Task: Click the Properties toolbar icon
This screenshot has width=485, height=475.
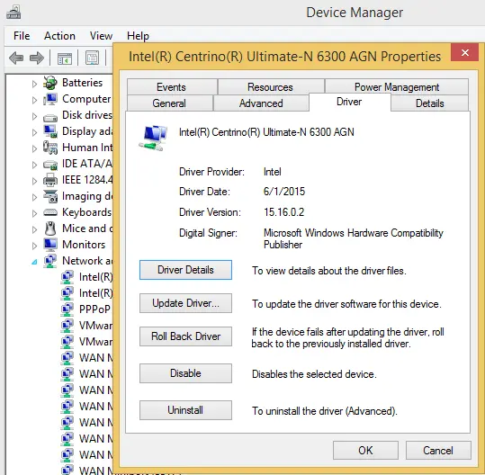Action: (x=92, y=58)
